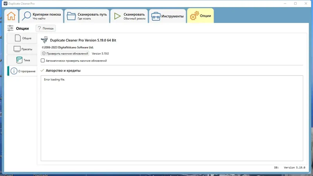313x176 pixels.
Task: Select the Опции tab
Action: pyautogui.click(x=200, y=16)
